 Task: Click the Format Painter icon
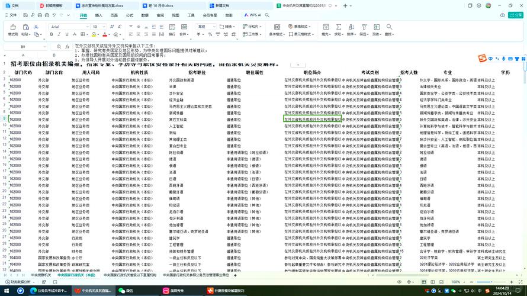[13, 27]
